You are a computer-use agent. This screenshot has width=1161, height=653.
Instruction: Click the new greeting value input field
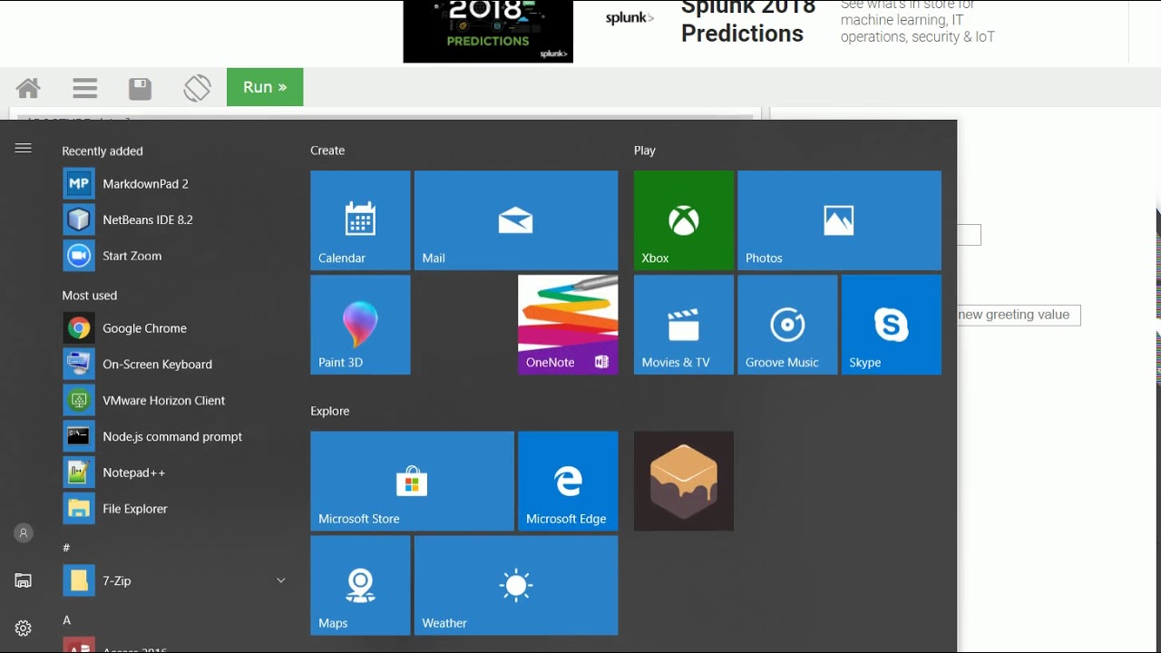(x=1019, y=315)
